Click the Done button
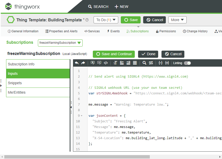This screenshot has height=159, width=222. [x=148, y=54]
